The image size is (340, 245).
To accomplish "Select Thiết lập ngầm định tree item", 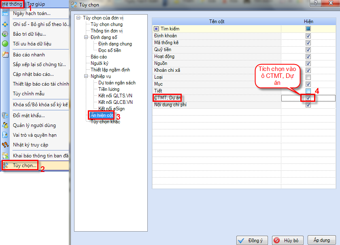I will click(110, 70).
